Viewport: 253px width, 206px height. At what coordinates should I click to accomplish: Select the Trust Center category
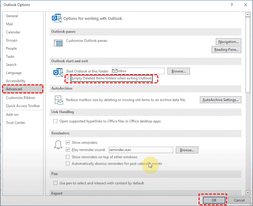[x=23, y=123]
